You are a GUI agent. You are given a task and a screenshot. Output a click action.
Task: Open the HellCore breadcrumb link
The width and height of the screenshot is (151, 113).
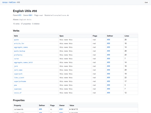[x=12, y=3]
